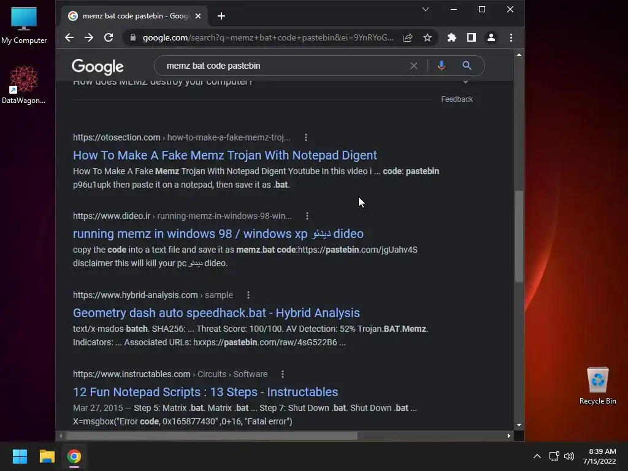The height and width of the screenshot is (471, 628).
Task: Click the vertical scrollbar thumb
Action: point(519,236)
